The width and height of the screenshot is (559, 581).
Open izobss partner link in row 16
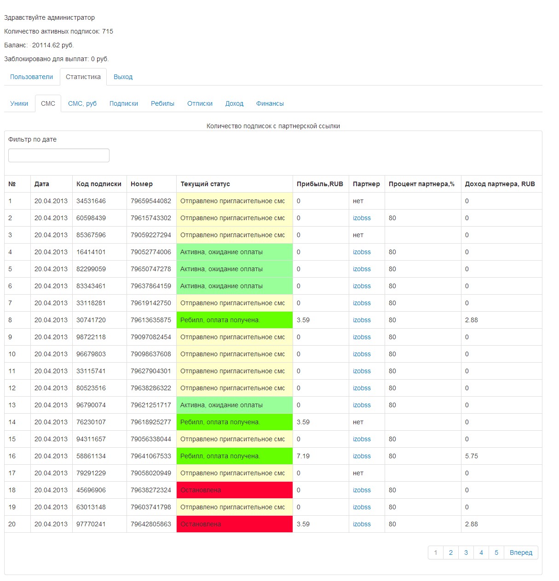click(x=362, y=456)
